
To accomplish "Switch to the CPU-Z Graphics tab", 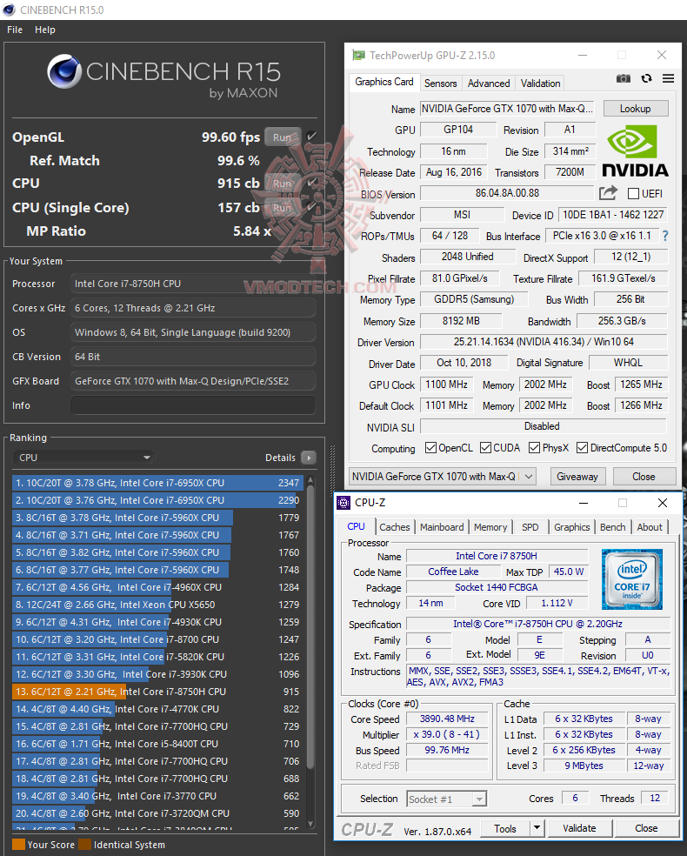I will [571, 527].
